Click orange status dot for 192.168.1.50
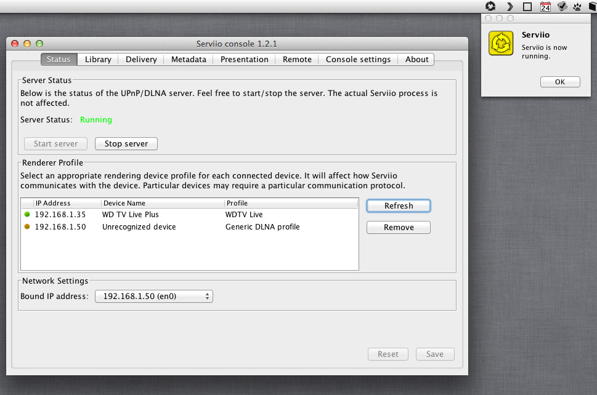The image size is (597, 395). click(x=27, y=226)
